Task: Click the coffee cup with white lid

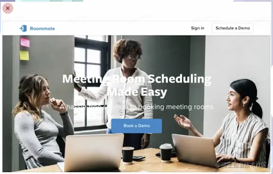Action: pos(166,152)
